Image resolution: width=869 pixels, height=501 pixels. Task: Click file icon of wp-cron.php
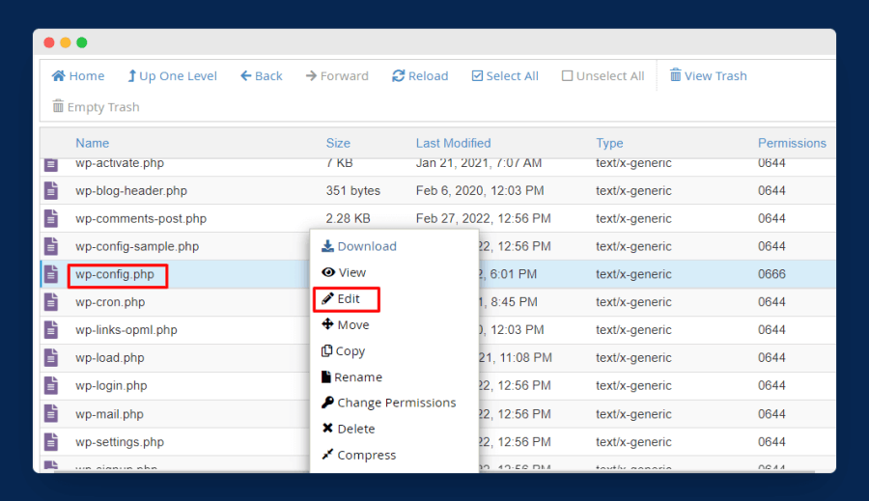click(x=51, y=302)
